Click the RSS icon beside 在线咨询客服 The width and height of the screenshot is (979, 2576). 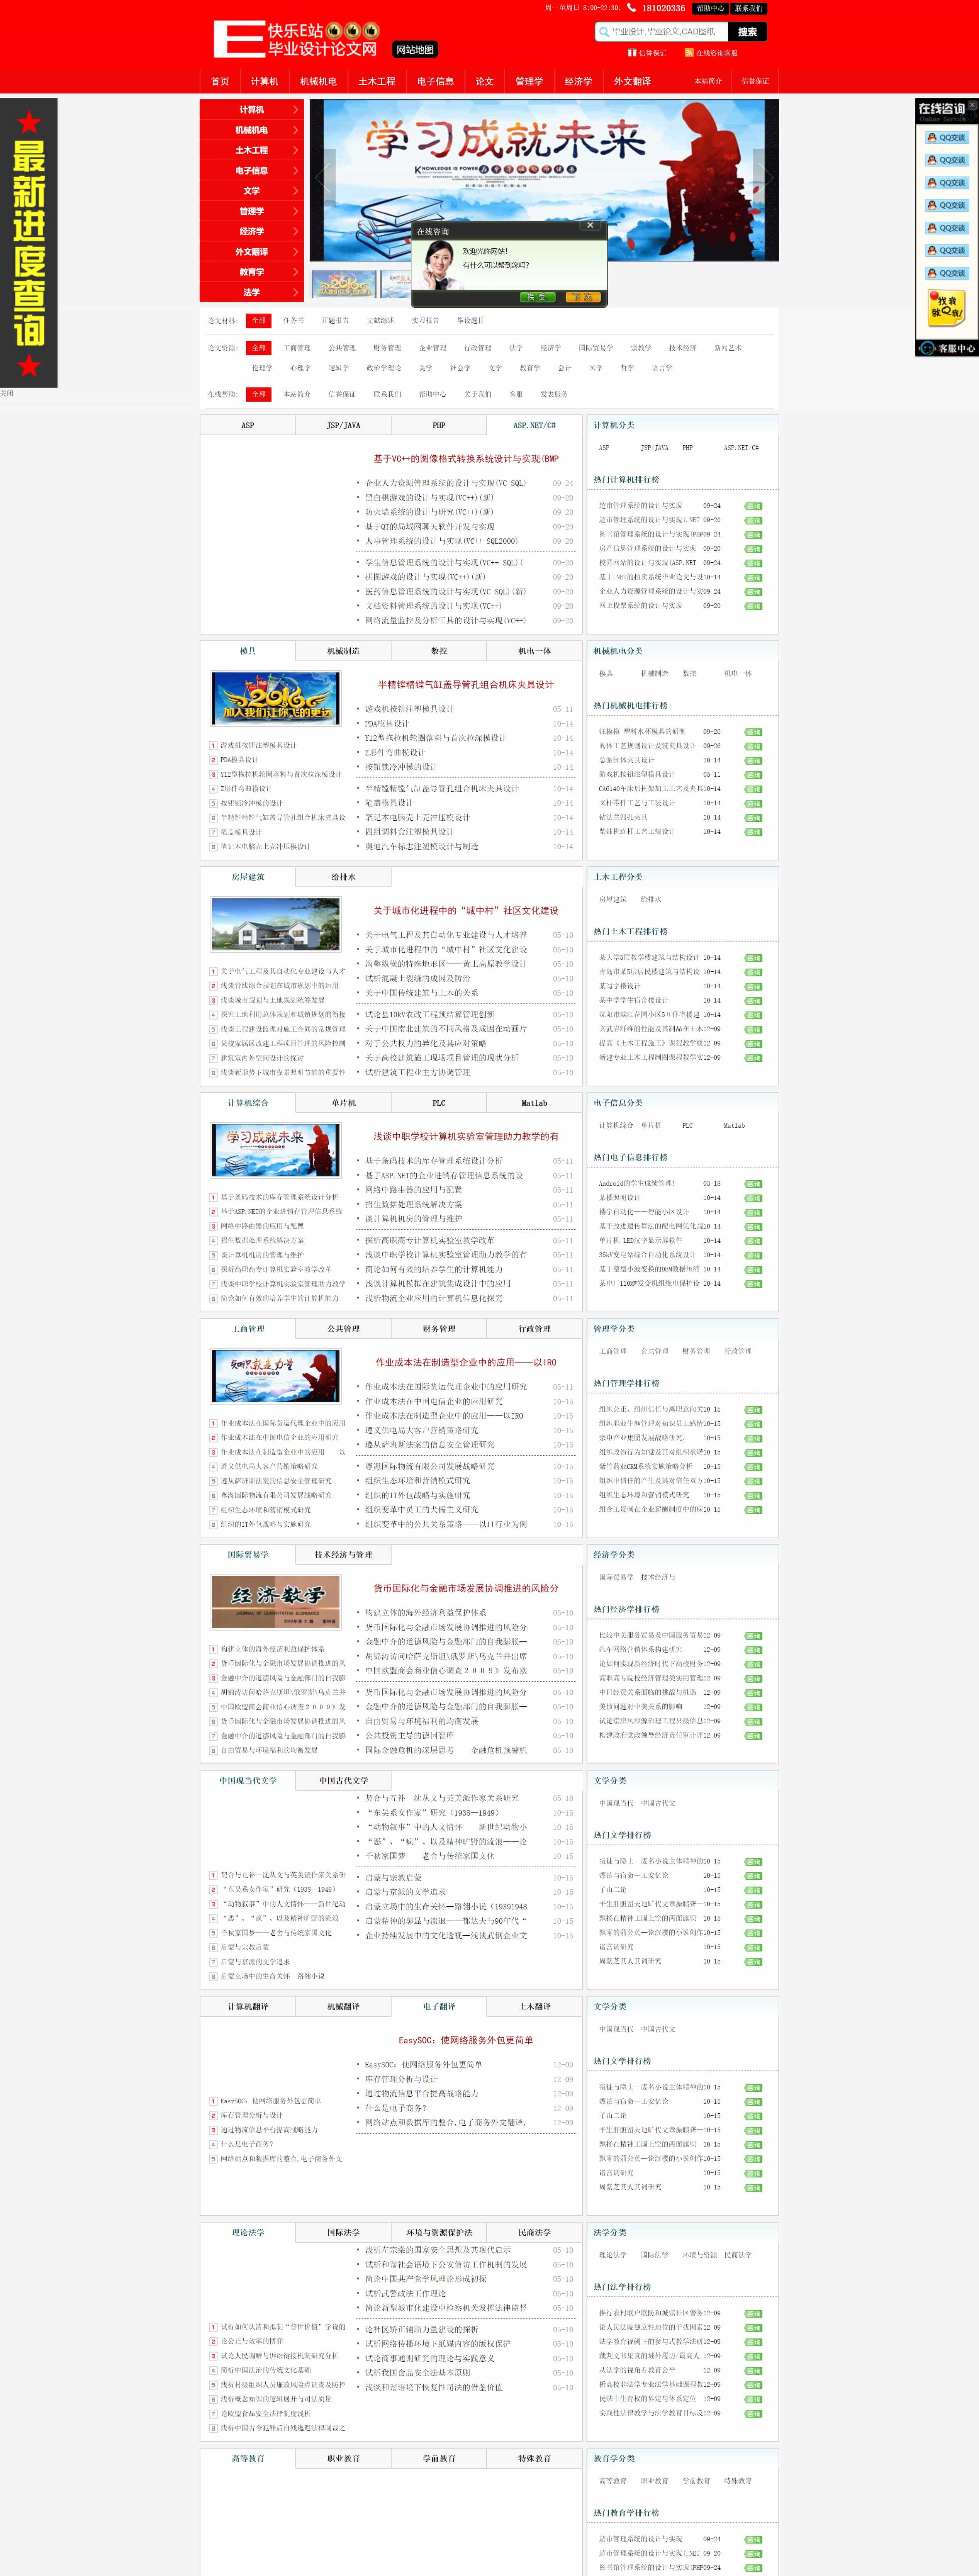(x=689, y=53)
